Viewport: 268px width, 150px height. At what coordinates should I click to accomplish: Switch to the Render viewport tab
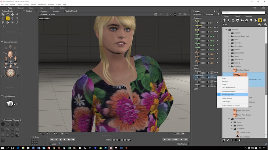click(x=56, y=11)
